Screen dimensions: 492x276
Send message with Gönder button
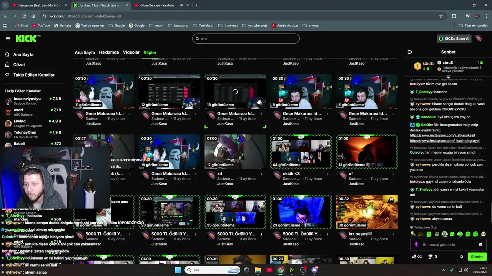[477, 256]
